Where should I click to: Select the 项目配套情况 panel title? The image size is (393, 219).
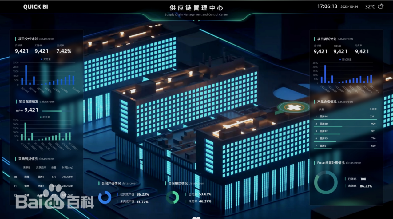(29, 101)
